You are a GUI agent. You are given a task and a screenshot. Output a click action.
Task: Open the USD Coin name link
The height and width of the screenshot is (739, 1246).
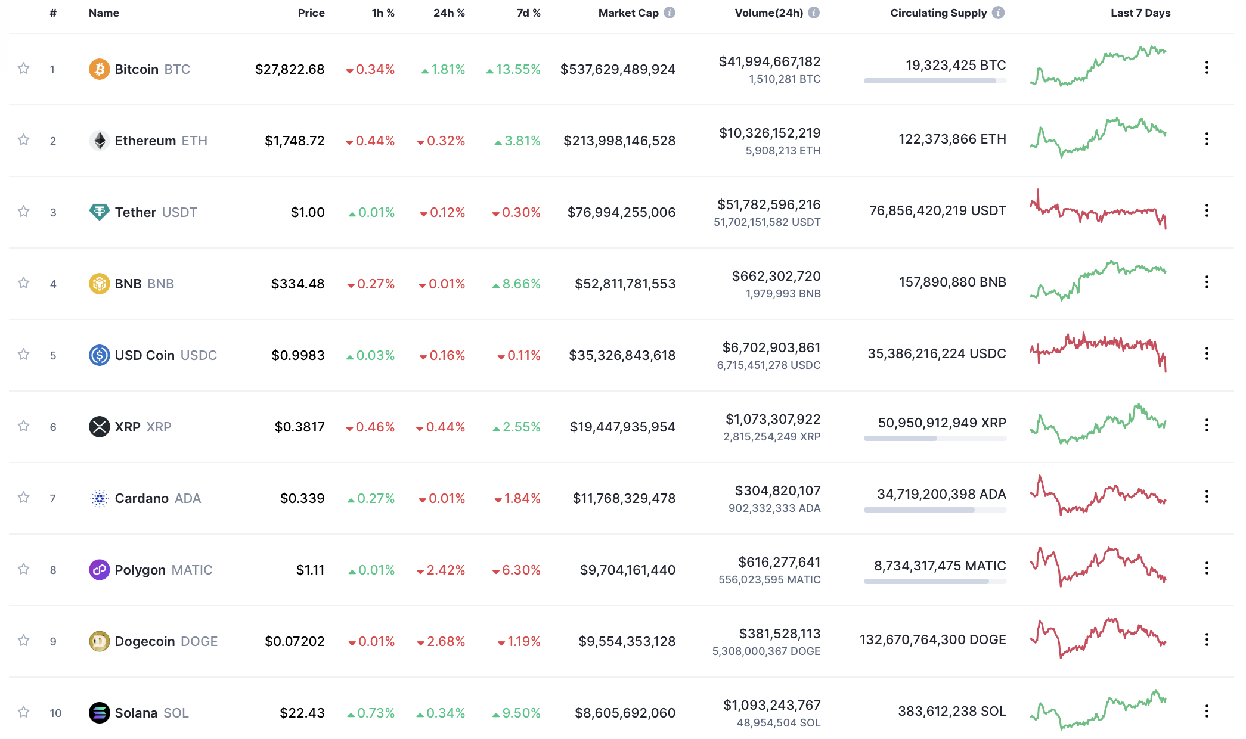coord(144,355)
